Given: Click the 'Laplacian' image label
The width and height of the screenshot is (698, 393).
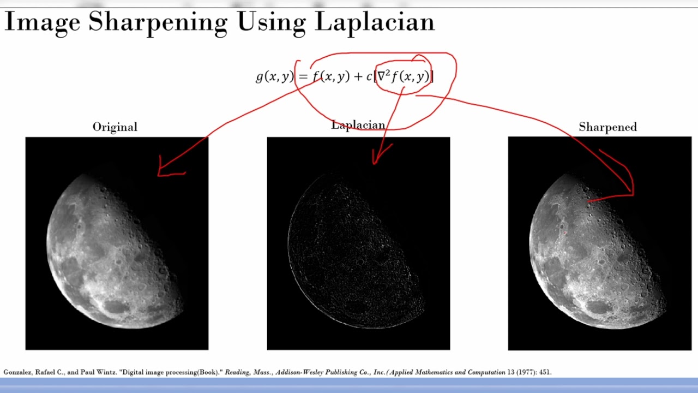Looking at the screenshot, I should point(358,125).
